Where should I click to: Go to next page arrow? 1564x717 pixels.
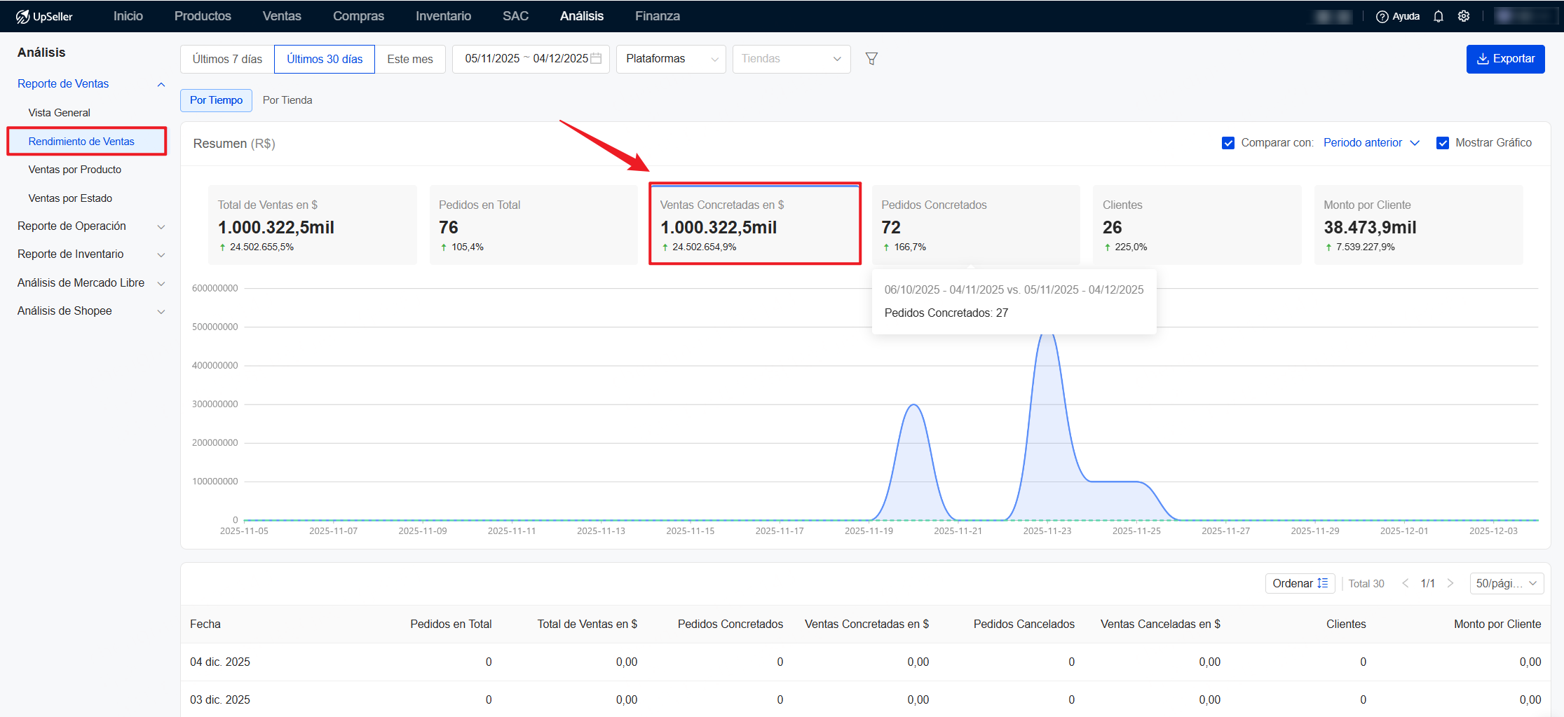pyautogui.click(x=1450, y=583)
